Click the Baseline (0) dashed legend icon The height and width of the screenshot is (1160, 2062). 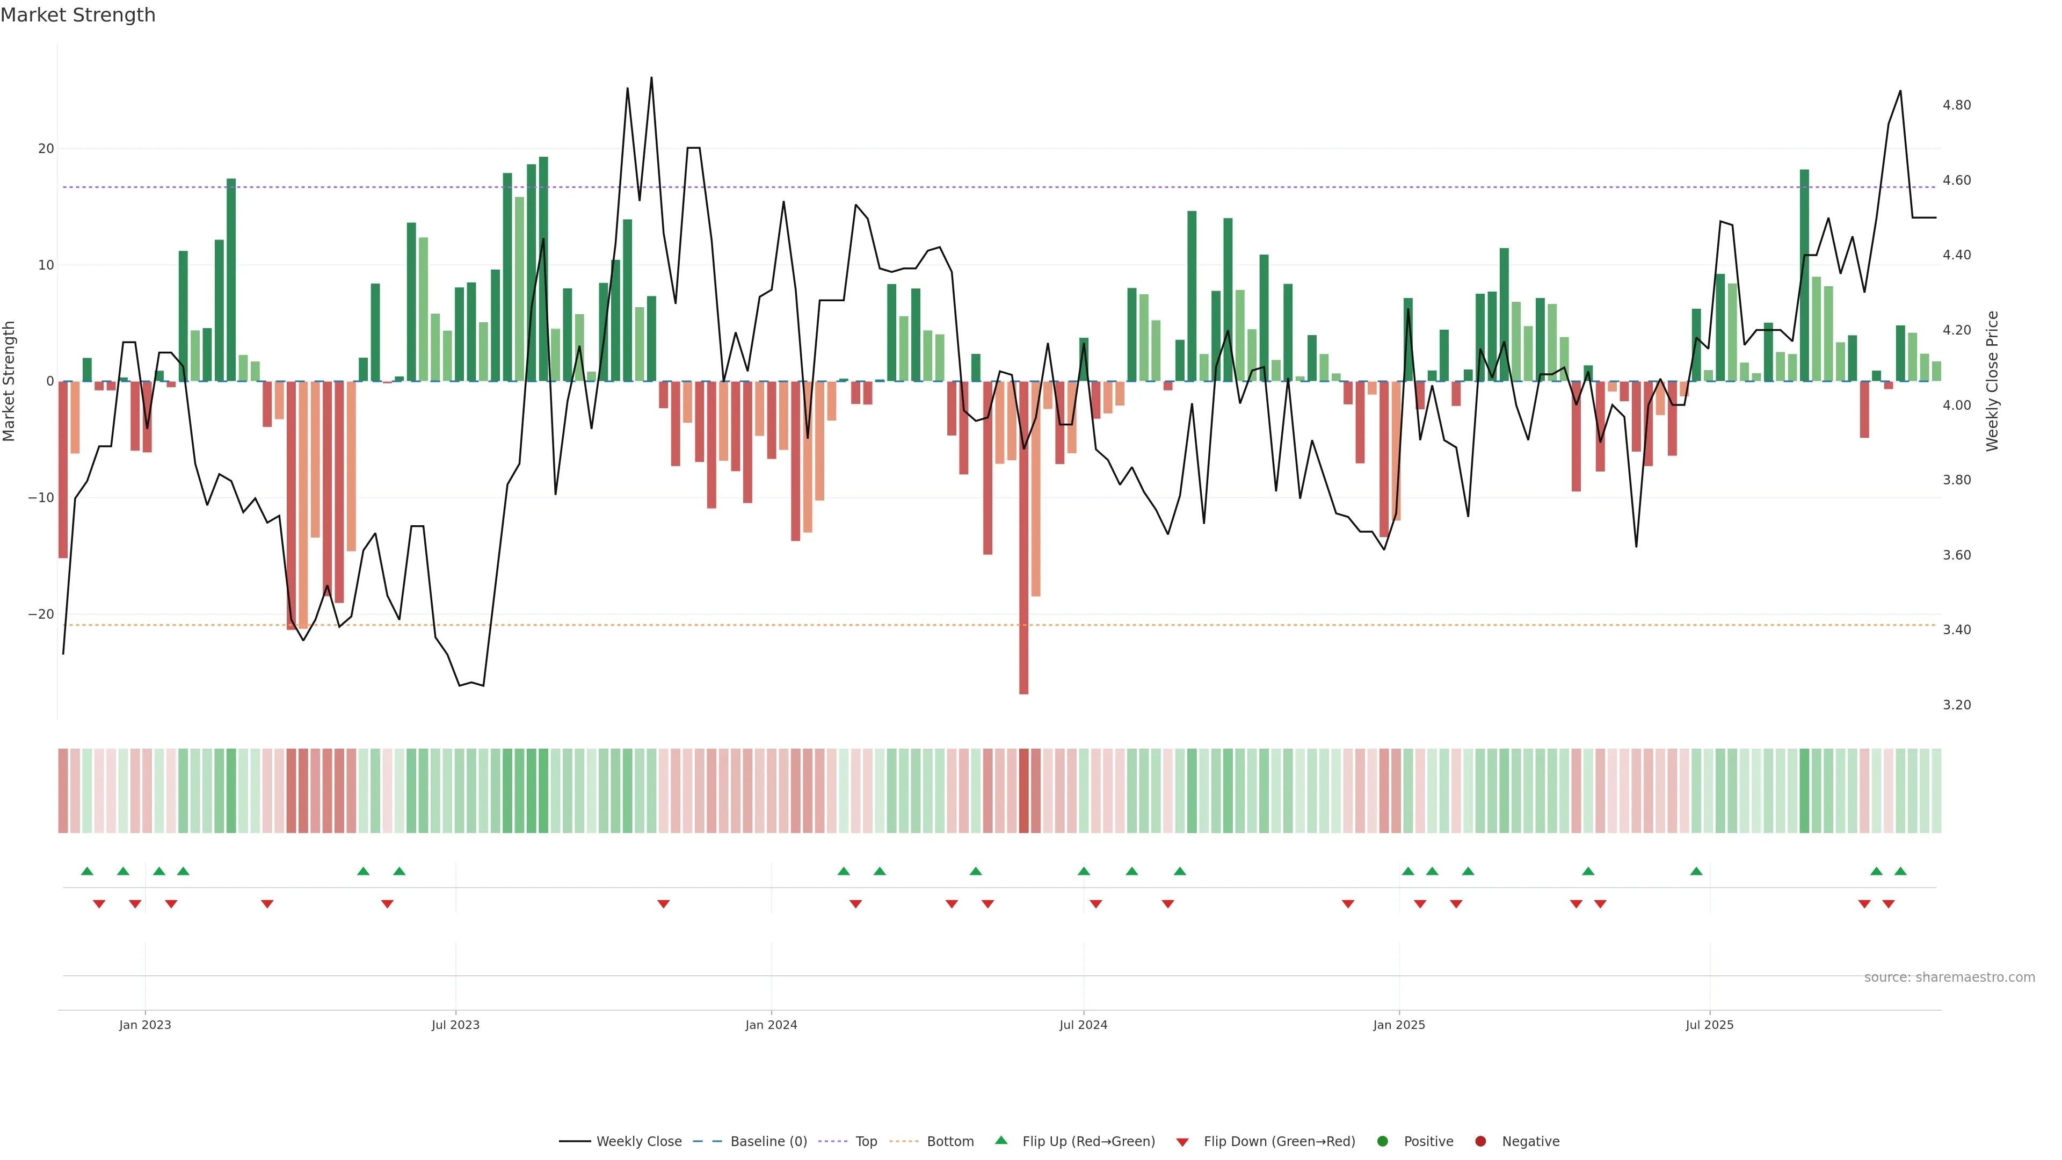[707, 1142]
